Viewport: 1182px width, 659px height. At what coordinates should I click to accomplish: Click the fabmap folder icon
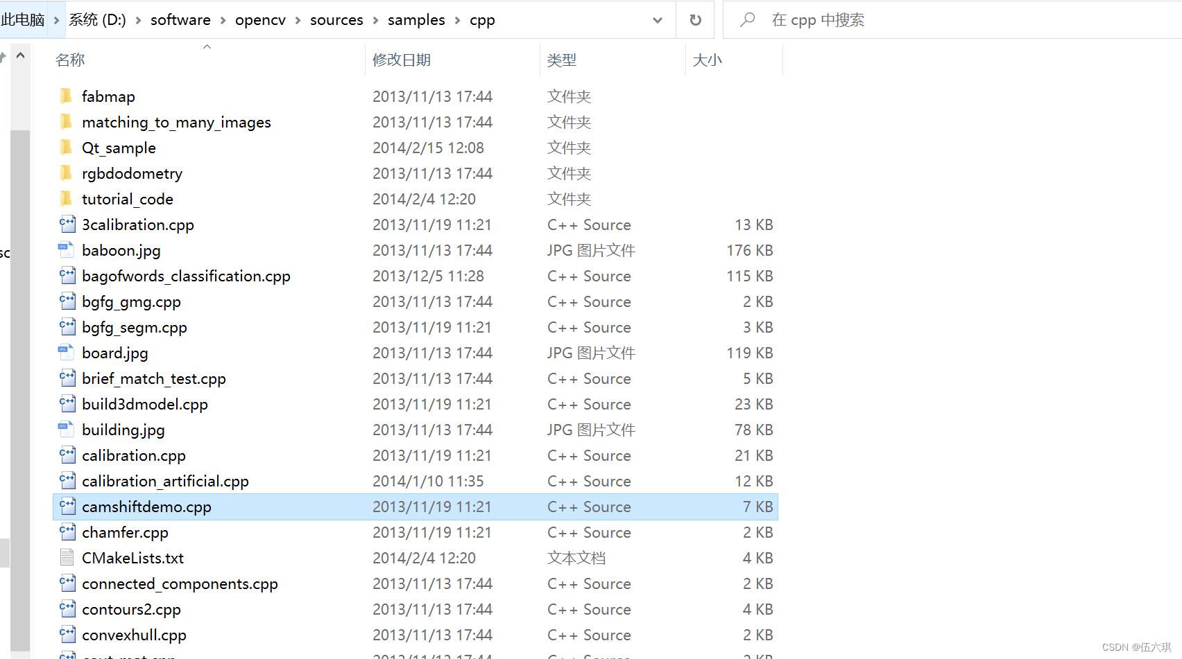click(67, 96)
